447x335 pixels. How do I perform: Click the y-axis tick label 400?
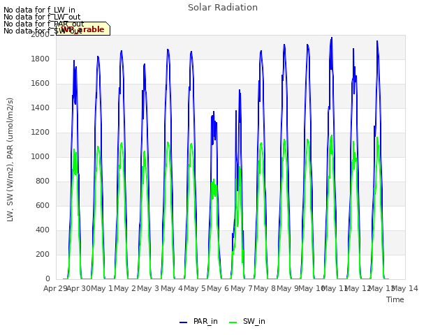point(43,230)
